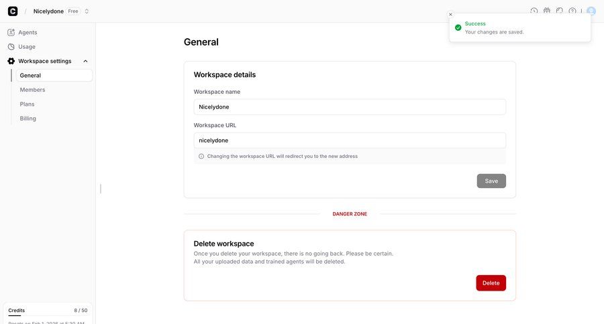Click the General page heading
This screenshot has width=604, height=324.
coord(201,42)
